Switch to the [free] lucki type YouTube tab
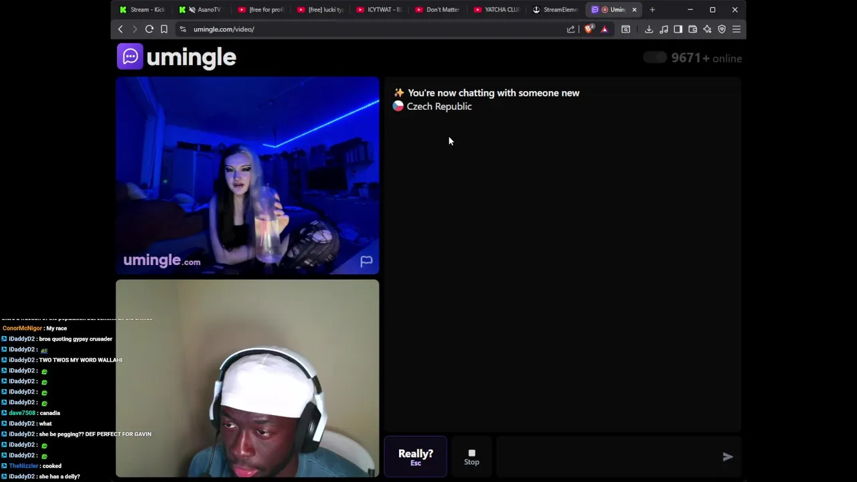Screen dimensions: 857x482 click(321, 9)
